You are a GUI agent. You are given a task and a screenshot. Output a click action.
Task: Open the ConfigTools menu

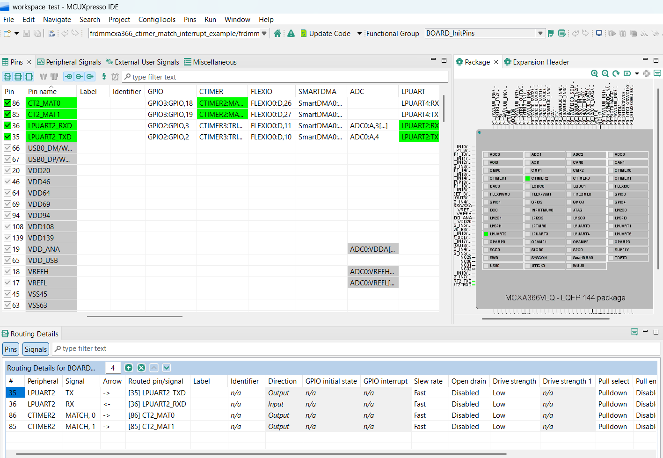(x=157, y=20)
